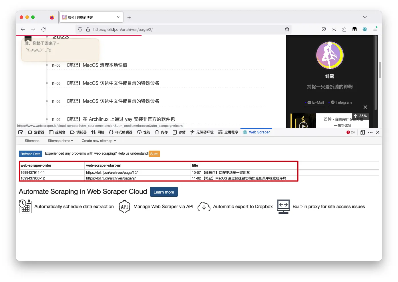Click the Manage via API badge icon
Screen dimensions: 398x282
click(x=124, y=206)
